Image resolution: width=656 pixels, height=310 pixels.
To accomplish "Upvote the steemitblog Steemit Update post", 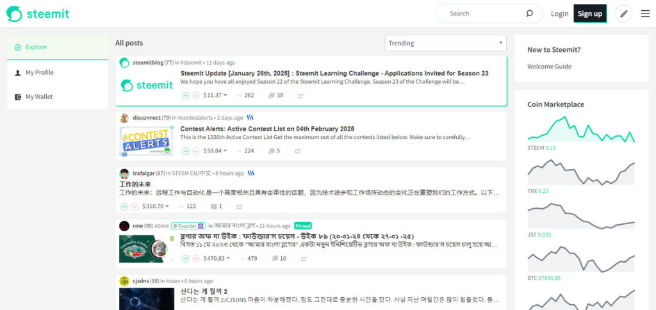I will click(186, 95).
